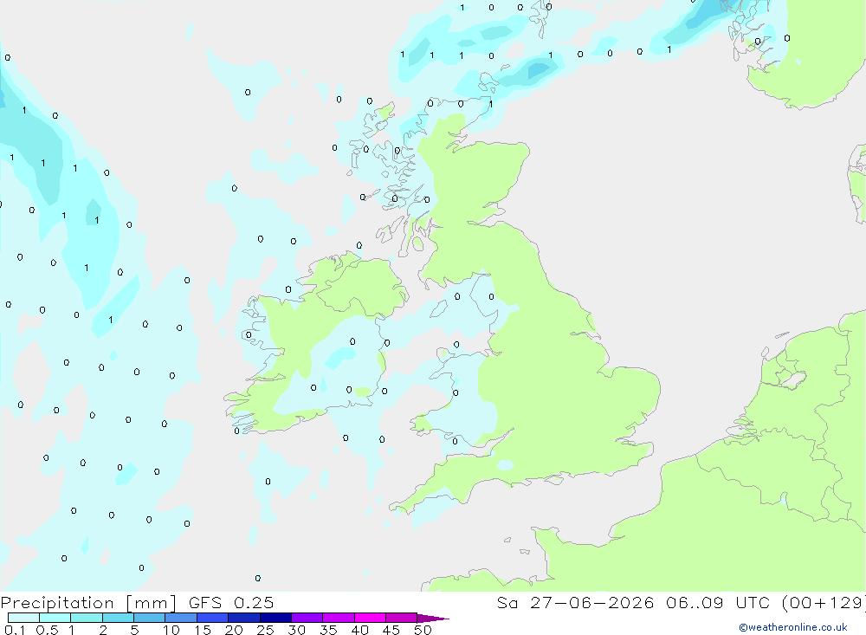Select the 35 to 40 mm legend color
Screen dimensions: 866x635
pos(339,618)
